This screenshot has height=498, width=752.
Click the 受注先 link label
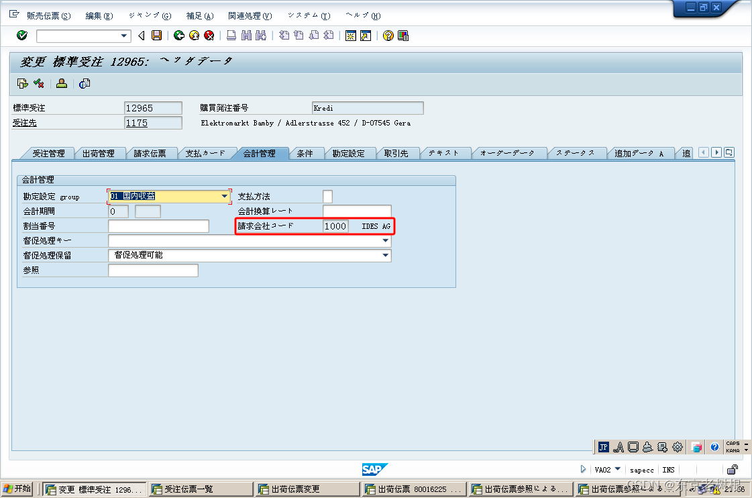click(x=25, y=123)
